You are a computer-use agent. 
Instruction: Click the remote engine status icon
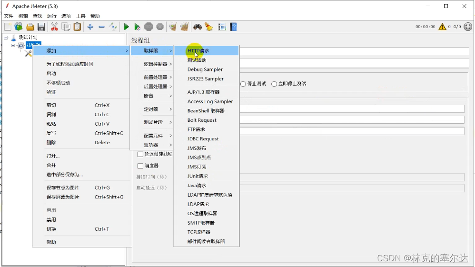[468, 27]
